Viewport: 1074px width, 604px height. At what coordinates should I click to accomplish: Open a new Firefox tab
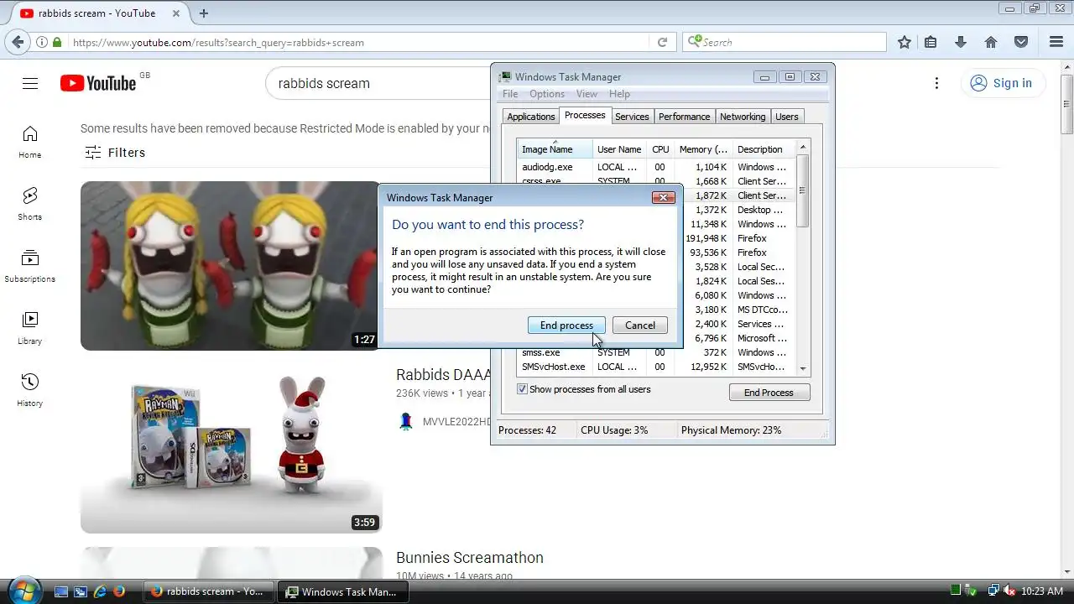coord(204,13)
